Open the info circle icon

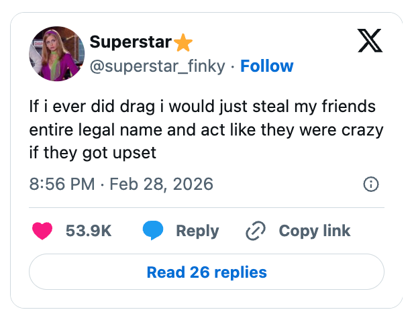point(370,184)
